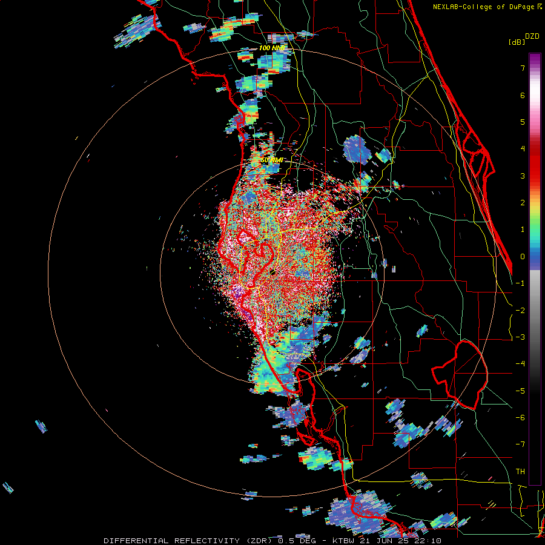Click the 4 value on the color scale

pos(523,149)
